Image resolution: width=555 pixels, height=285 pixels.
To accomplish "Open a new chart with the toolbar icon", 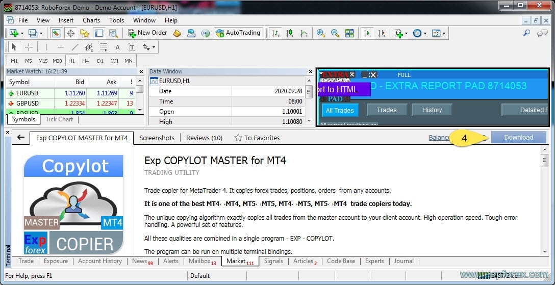I will 14,33.
